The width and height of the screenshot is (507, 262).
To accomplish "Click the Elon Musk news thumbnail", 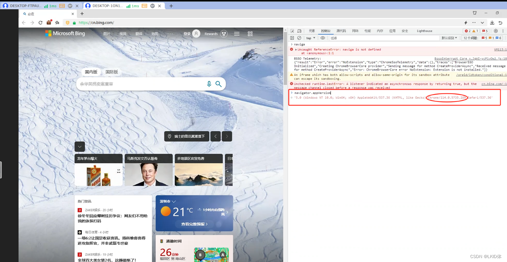I will (149, 172).
